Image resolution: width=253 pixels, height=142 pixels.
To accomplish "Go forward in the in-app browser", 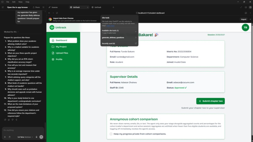I will pos(53,13).
